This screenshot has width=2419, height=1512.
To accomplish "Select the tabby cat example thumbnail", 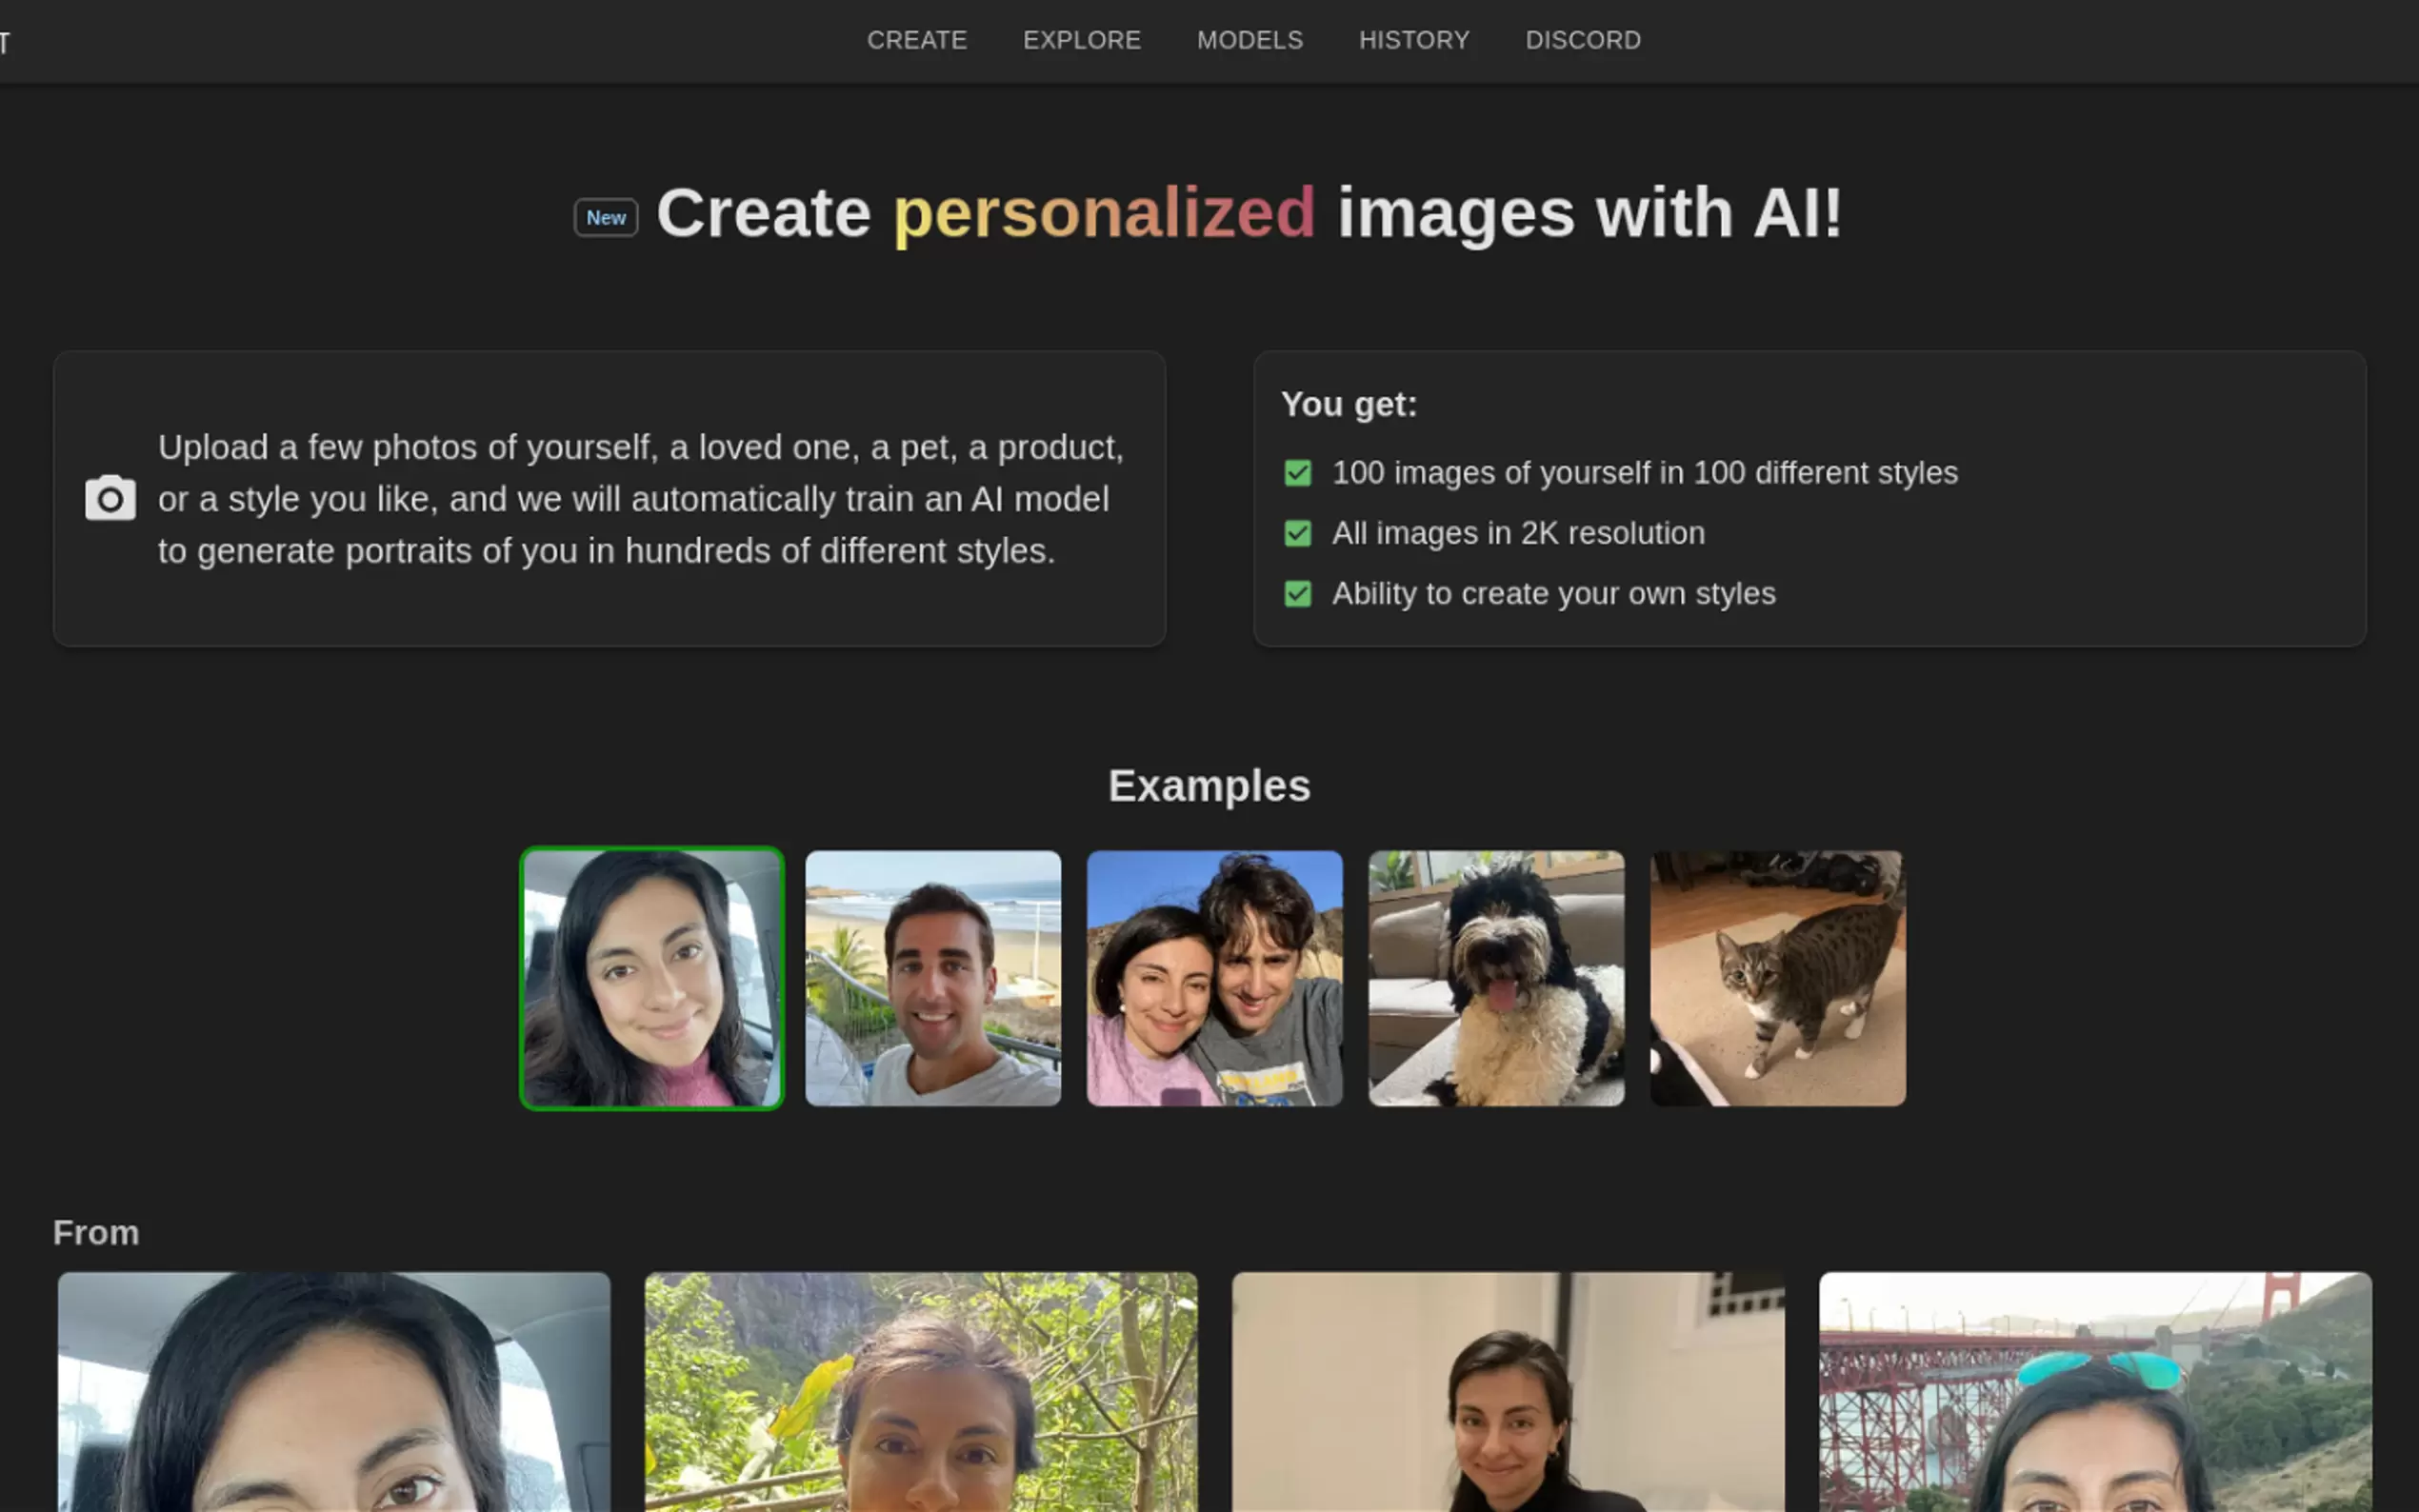I will click(1777, 978).
